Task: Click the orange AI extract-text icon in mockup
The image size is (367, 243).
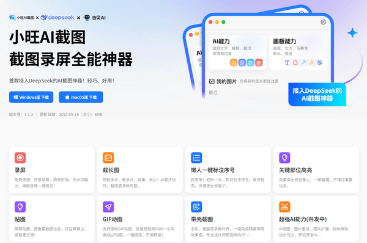Action: click(x=234, y=63)
